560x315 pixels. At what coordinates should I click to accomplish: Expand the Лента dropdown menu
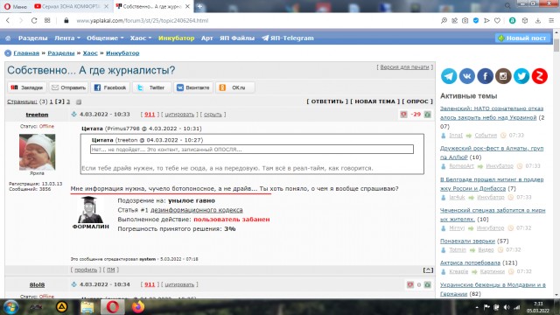click(x=67, y=38)
